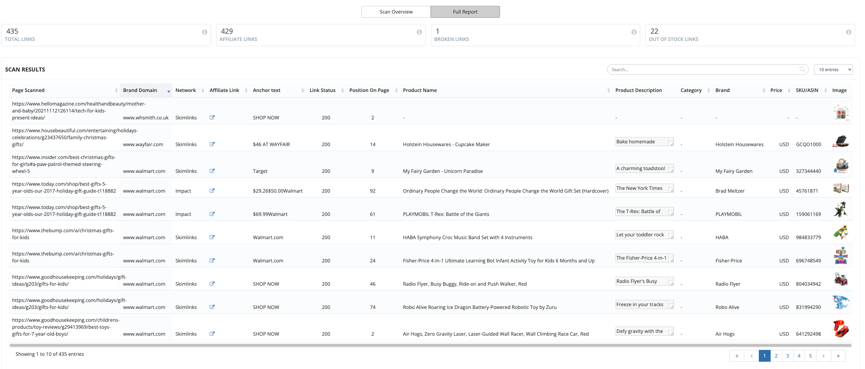Click the '$46 AT WAYFAIR' anchor text
865x369 pixels.
[271, 144]
